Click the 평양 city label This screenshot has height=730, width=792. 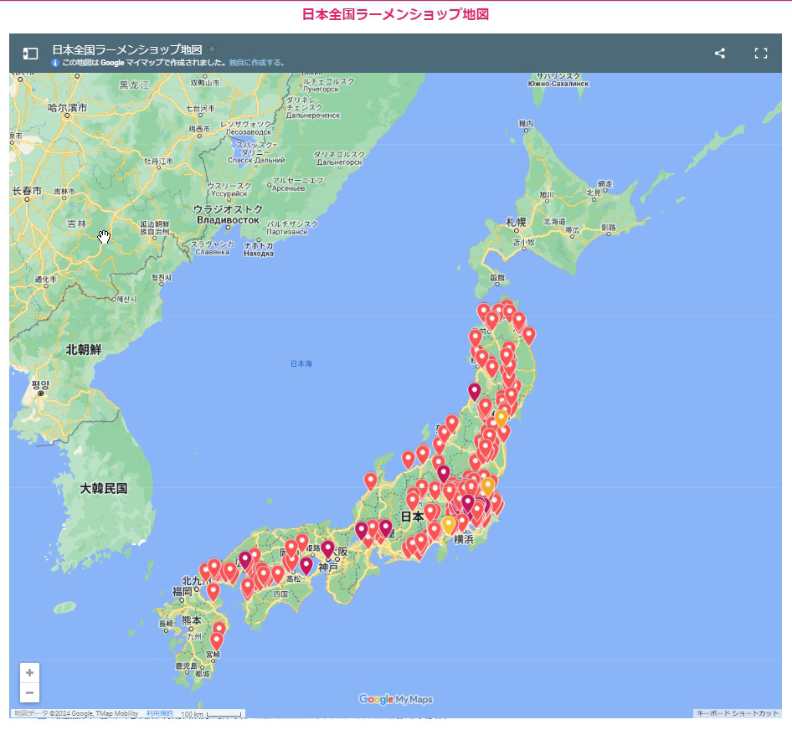coord(40,384)
